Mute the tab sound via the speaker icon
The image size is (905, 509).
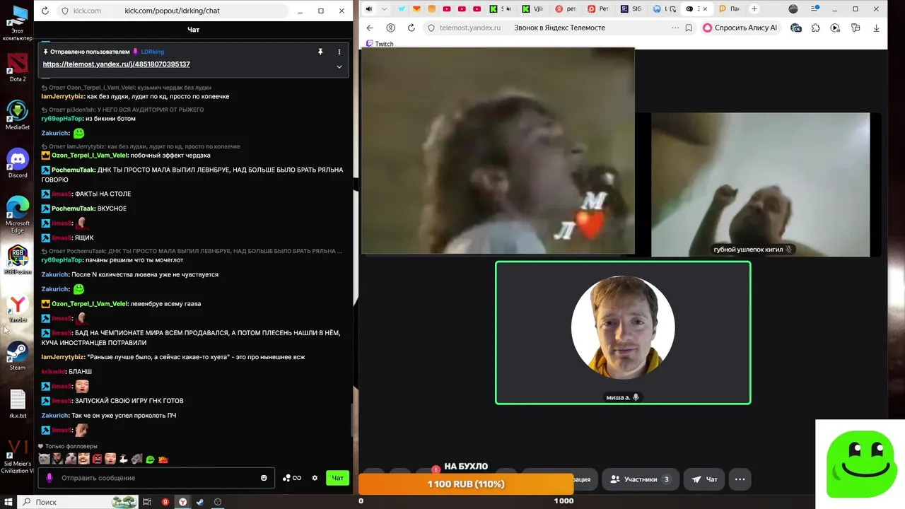pos(368,9)
